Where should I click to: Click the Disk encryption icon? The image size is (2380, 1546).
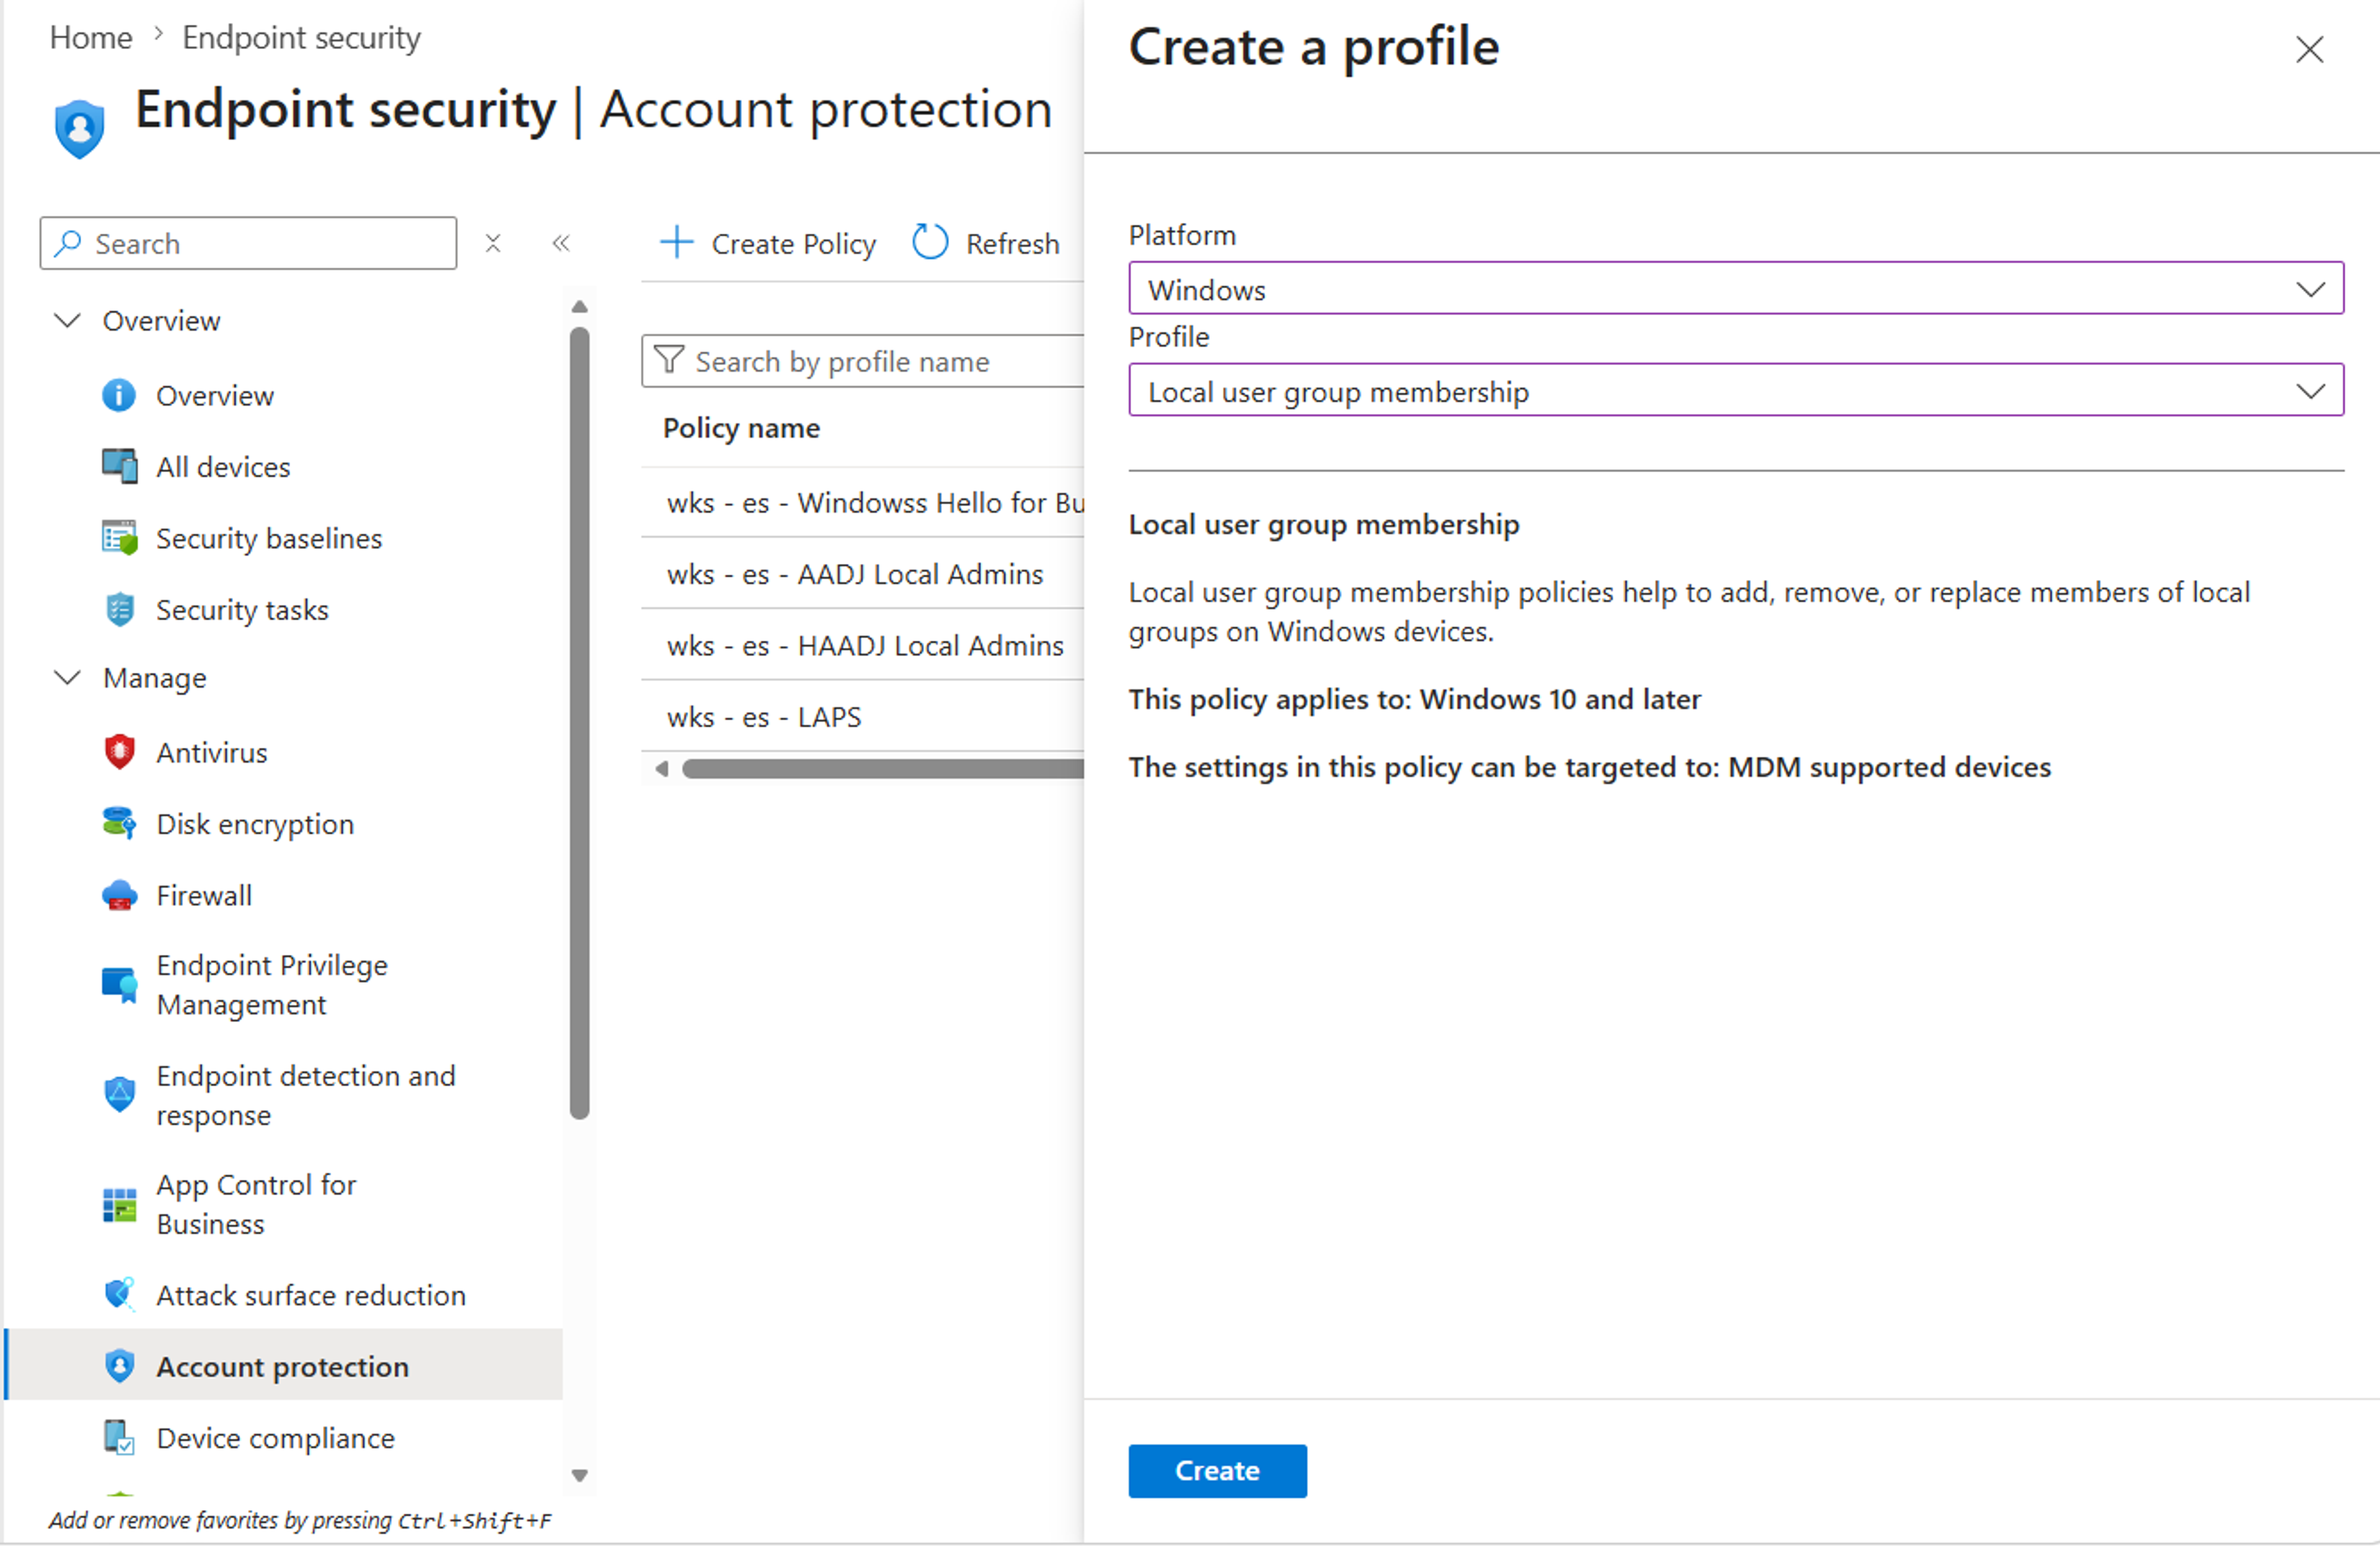click(120, 823)
